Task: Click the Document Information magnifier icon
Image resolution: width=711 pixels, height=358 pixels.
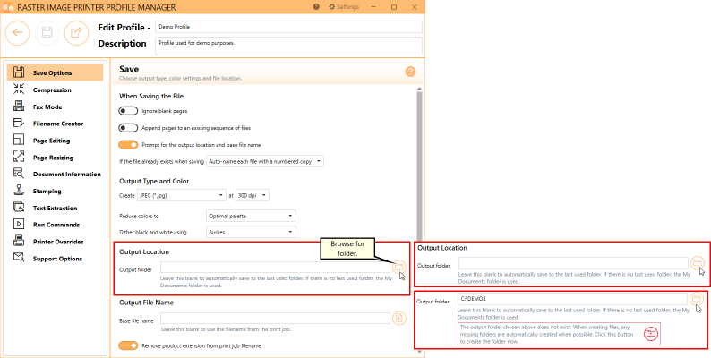Action: [x=19, y=174]
